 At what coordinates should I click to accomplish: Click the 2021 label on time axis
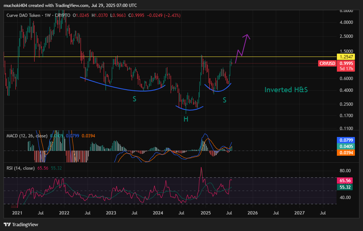17,213
